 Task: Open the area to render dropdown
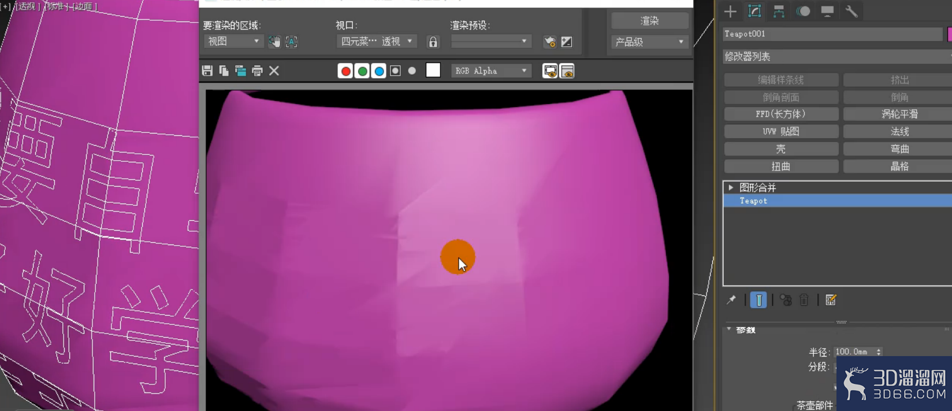(x=233, y=41)
